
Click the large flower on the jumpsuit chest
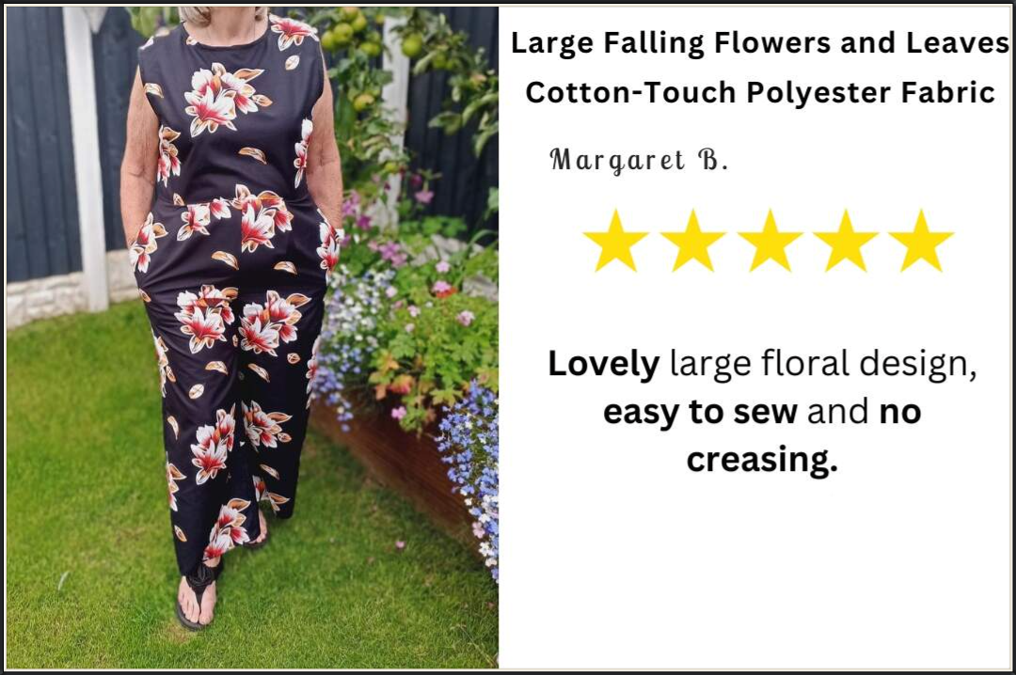pos(219,99)
